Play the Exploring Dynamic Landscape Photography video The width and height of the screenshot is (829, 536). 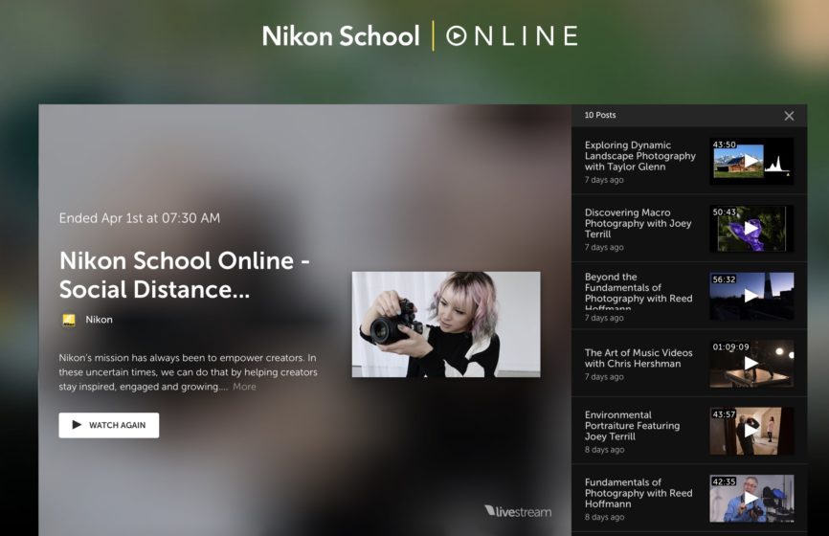coord(751,162)
